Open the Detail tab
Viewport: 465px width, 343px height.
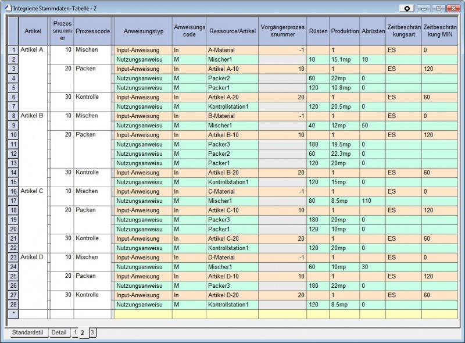click(59, 333)
